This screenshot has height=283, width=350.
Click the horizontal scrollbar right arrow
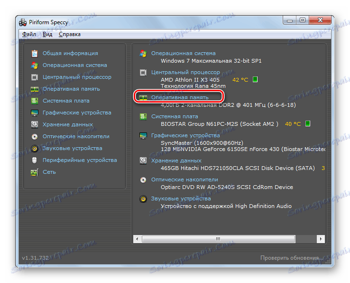point(321,239)
